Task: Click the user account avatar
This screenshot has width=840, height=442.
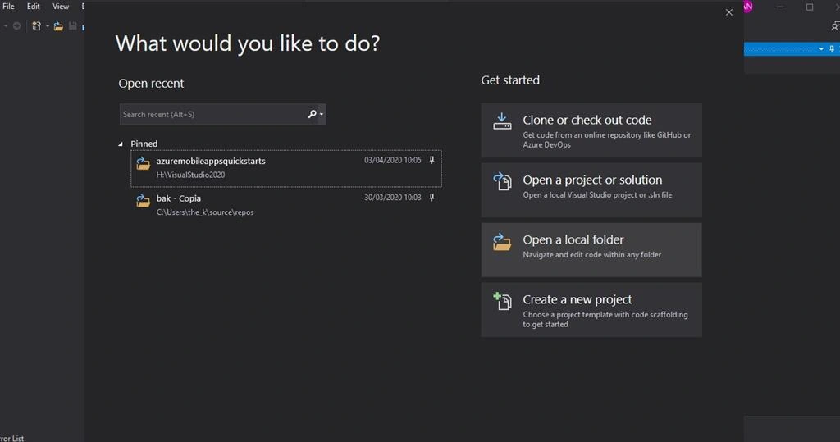Action: 748,7
